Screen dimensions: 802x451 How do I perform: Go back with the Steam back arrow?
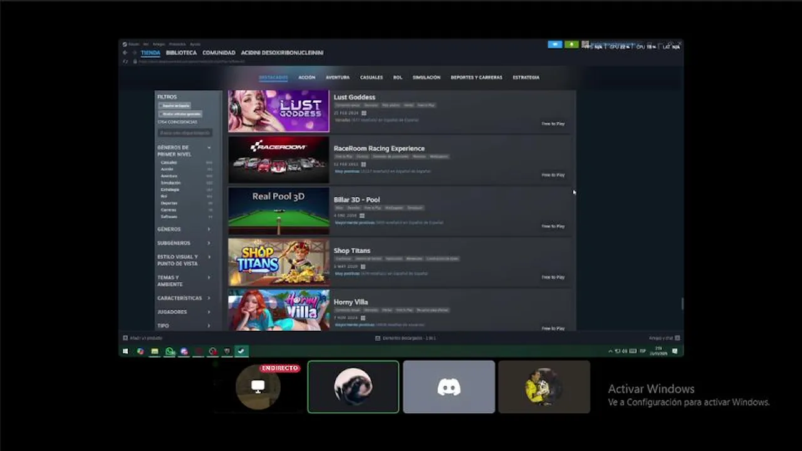(125, 53)
